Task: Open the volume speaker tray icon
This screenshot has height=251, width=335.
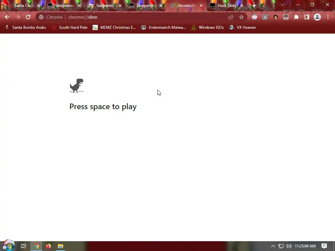Action: (x=289, y=246)
